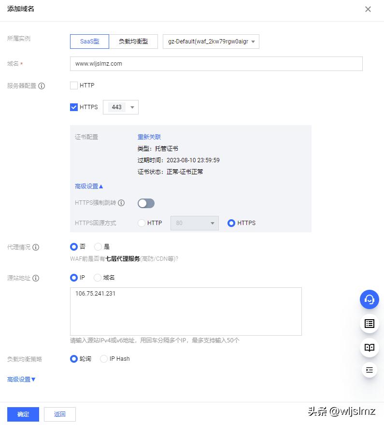Click the 过期时间 2023-08-10 23:59:59 text
This screenshot has width=384, height=425.
[x=179, y=160]
